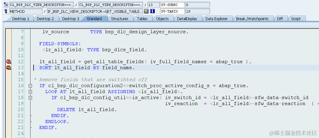Image resolution: width=319 pixels, height=138 pixels.
Task: Click the SY-TABIX value field showing 19
Action: click(198, 11)
